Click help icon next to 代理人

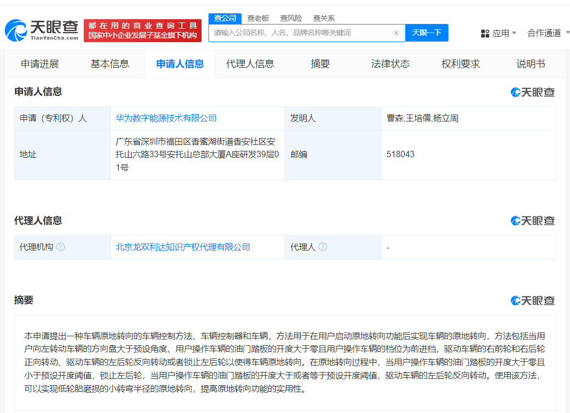click(323, 247)
